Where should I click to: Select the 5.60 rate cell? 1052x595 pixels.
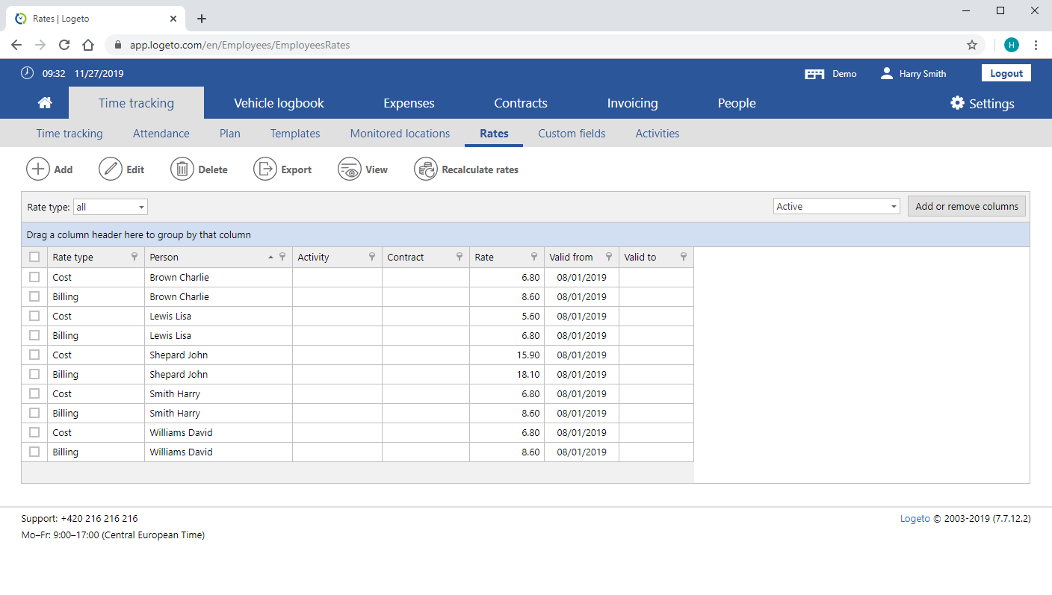click(x=507, y=316)
